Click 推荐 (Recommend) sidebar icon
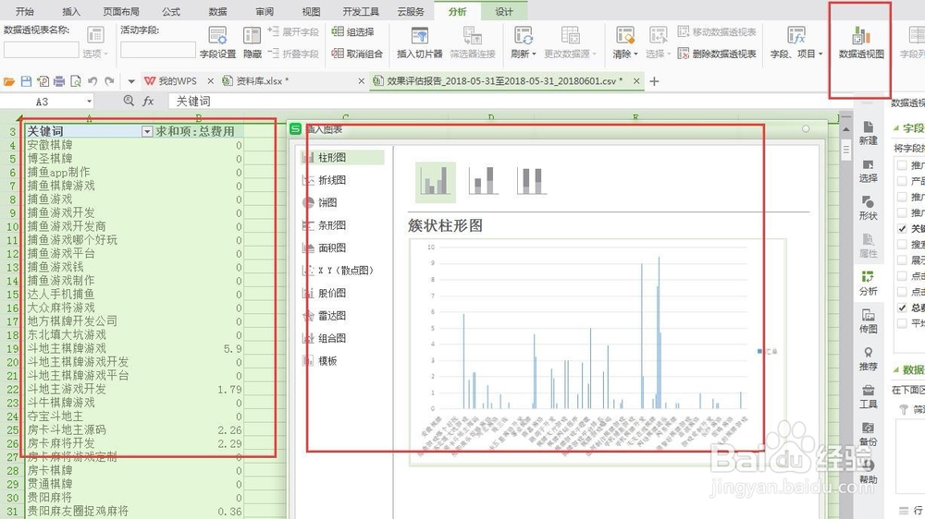Viewport: 925px width, 519px height. point(869,359)
